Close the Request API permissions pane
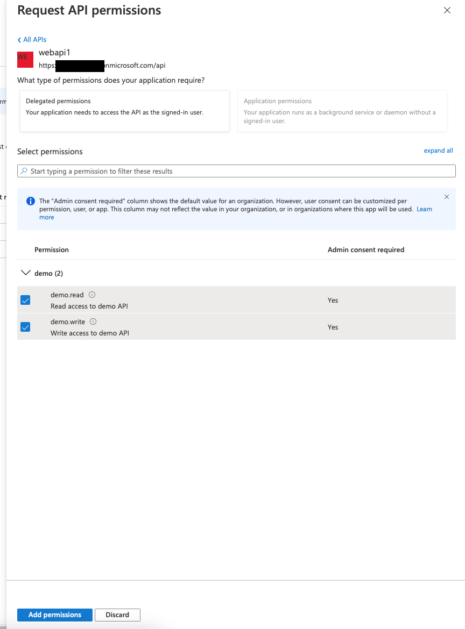This screenshot has width=465, height=629. pos(447,10)
